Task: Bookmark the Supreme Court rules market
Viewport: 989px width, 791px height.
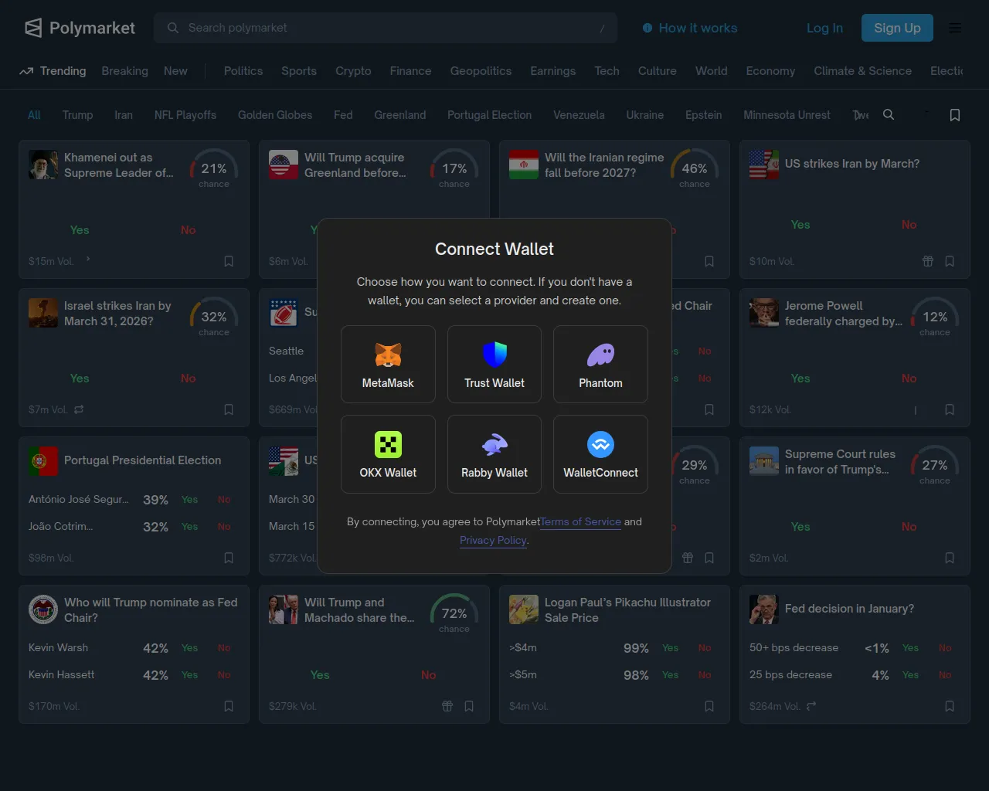Action: pos(950,558)
